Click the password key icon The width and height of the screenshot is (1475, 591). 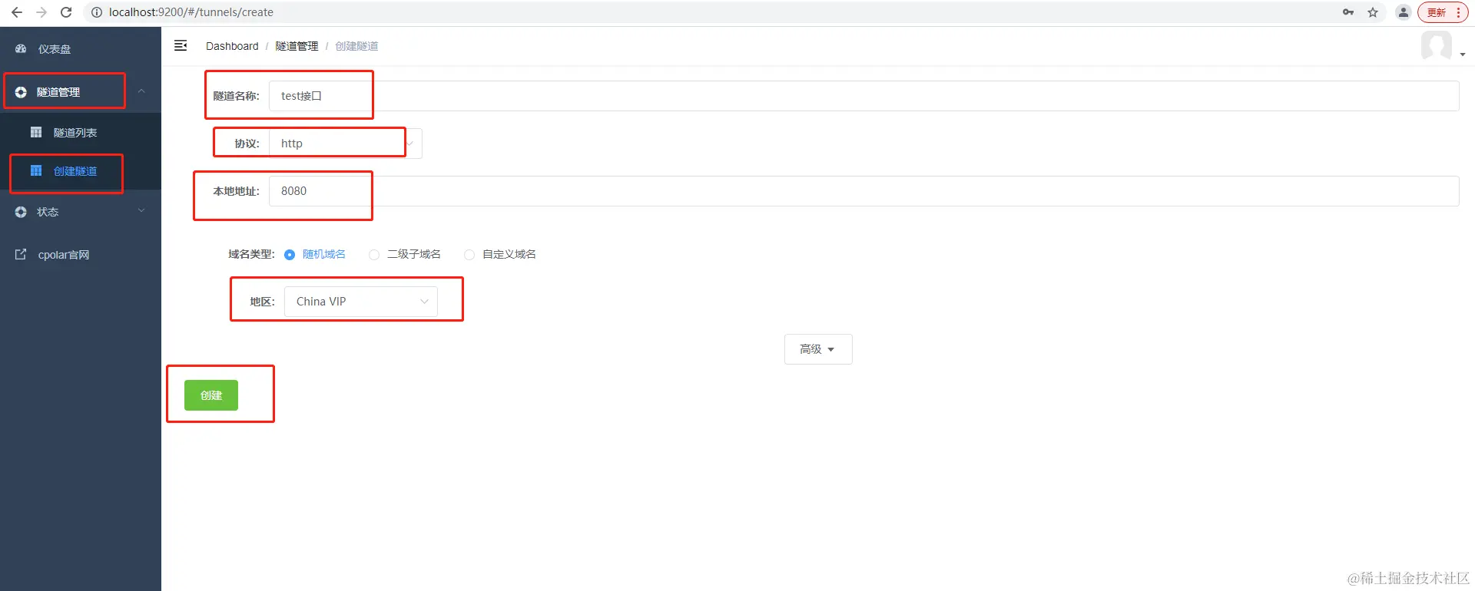pos(1348,12)
